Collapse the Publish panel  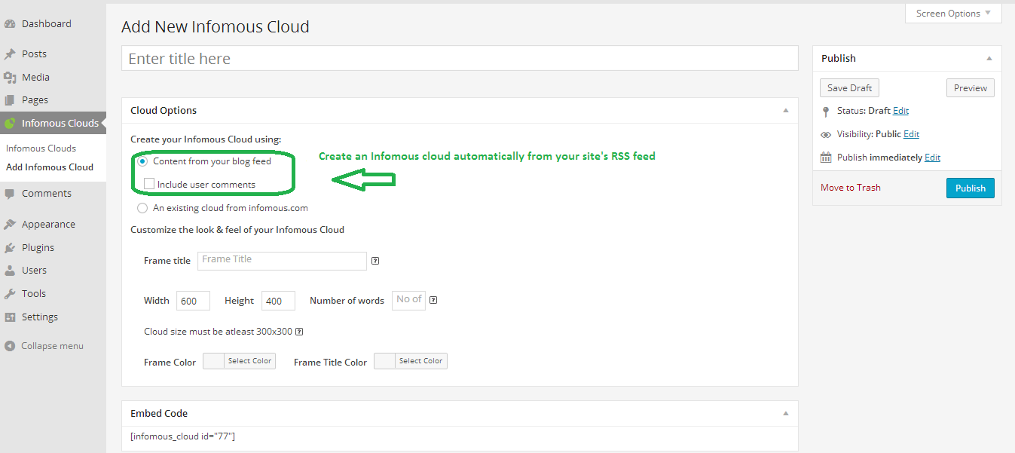tap(989, 59)
